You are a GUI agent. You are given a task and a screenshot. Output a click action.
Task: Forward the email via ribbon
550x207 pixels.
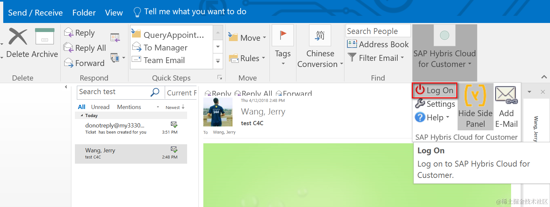[x=84, y=63]
